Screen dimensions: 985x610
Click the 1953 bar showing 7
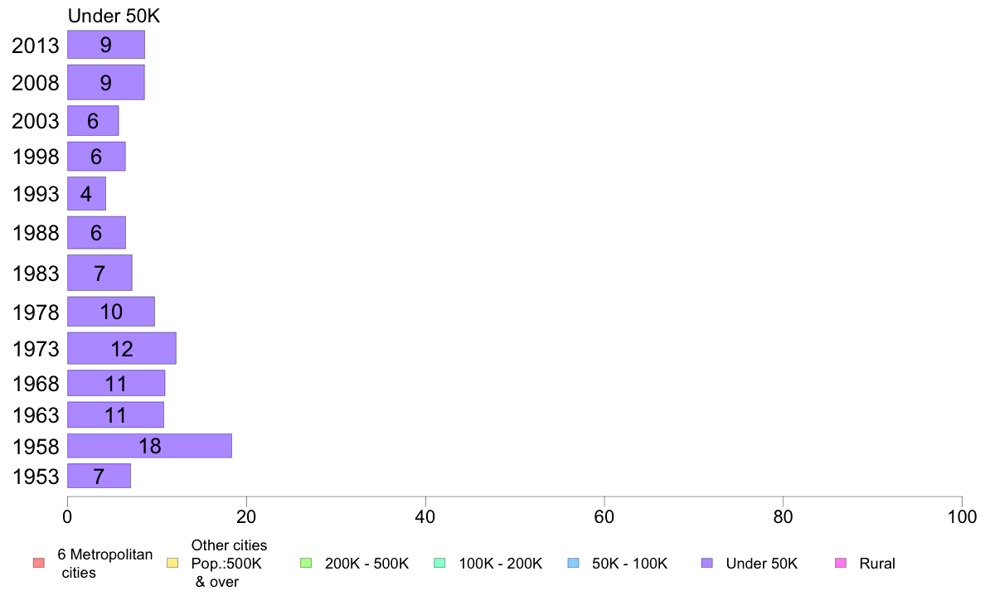pos(99,476)
